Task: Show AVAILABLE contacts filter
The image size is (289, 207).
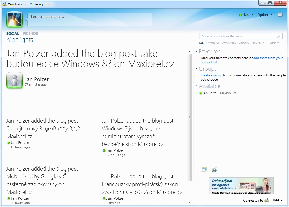Action: (x=229, y=43)
